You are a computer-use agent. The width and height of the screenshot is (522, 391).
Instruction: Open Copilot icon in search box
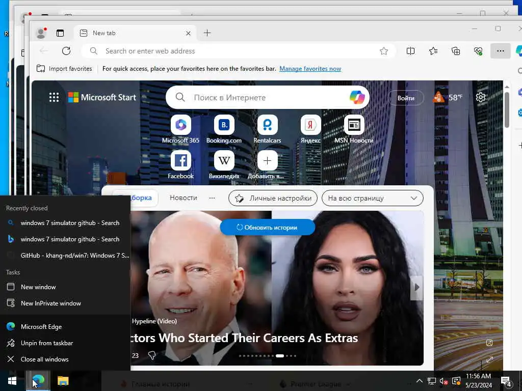[357, 97]
